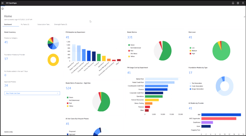Click DataRobot bar in AI Models by Provider
246x136 pixels.
coord(207,122)
